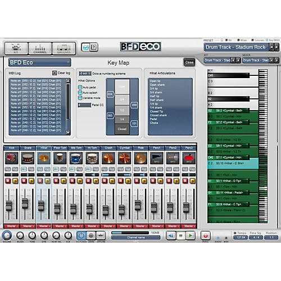Solo the Ride channel
Image resolution: width=281 pixels, height=281 pixels.
point(144,181)
